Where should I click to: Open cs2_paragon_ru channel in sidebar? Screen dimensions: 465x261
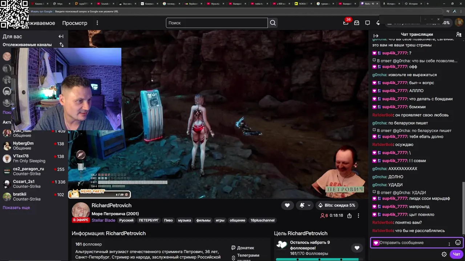point(34,171)
